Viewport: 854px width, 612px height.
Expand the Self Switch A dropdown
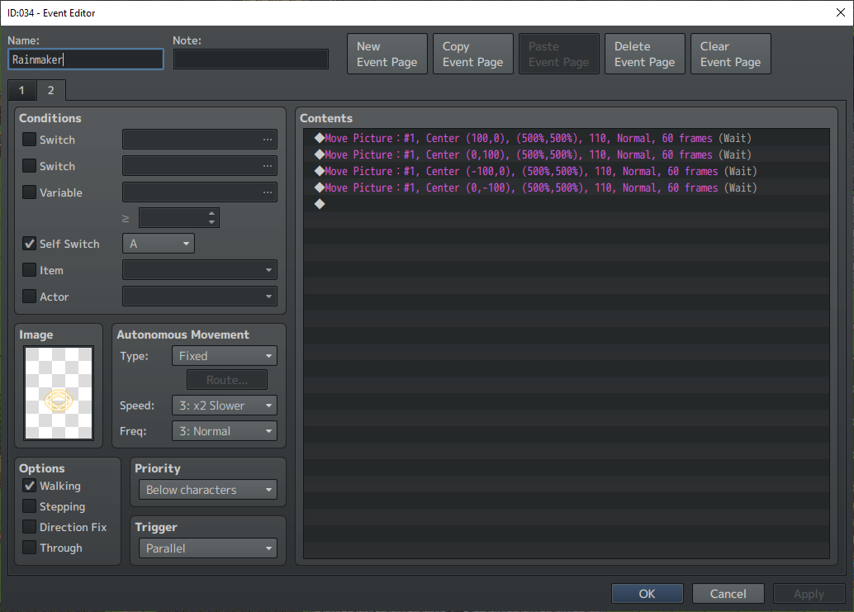point(159,244)
